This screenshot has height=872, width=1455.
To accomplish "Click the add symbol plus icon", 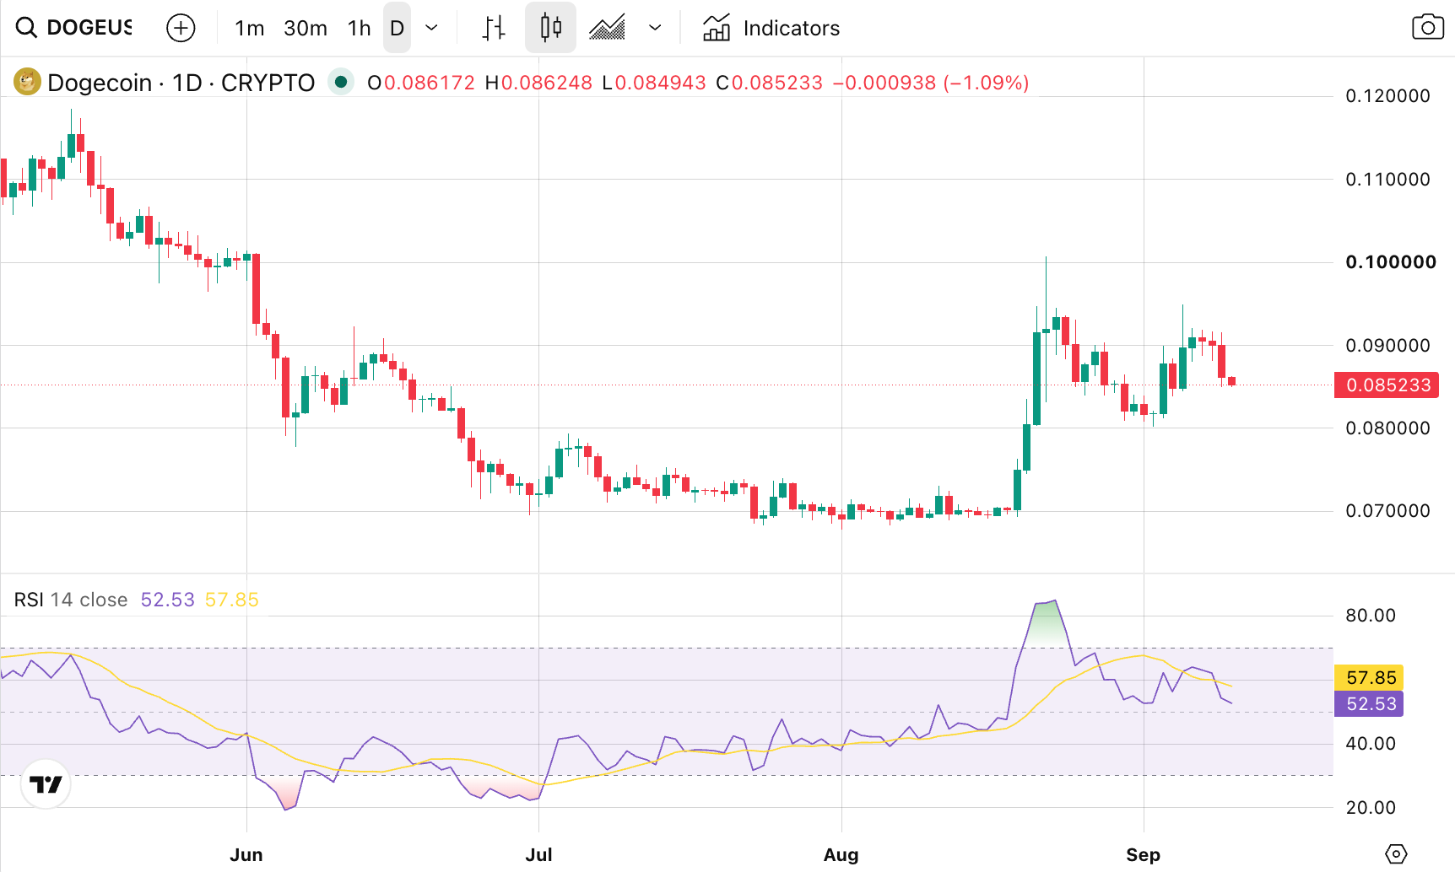I will coord(181,28).
